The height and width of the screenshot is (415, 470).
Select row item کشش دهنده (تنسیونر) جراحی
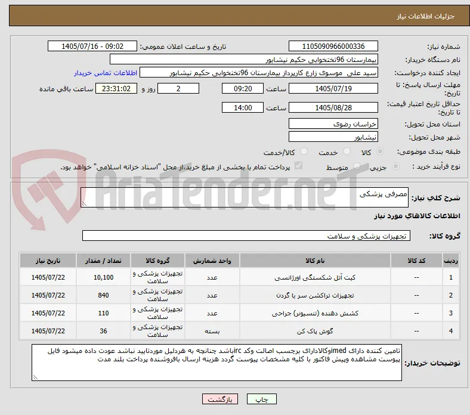pos(315,313)
